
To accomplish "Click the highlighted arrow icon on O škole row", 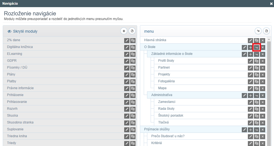I will coord(257,47).
